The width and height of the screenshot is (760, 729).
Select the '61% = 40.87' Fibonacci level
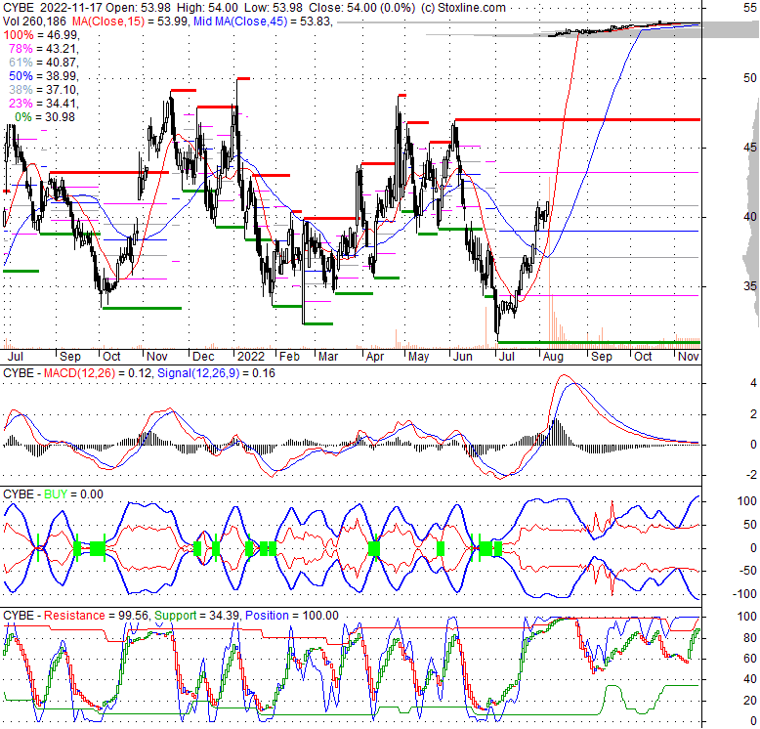click(43, 62)
